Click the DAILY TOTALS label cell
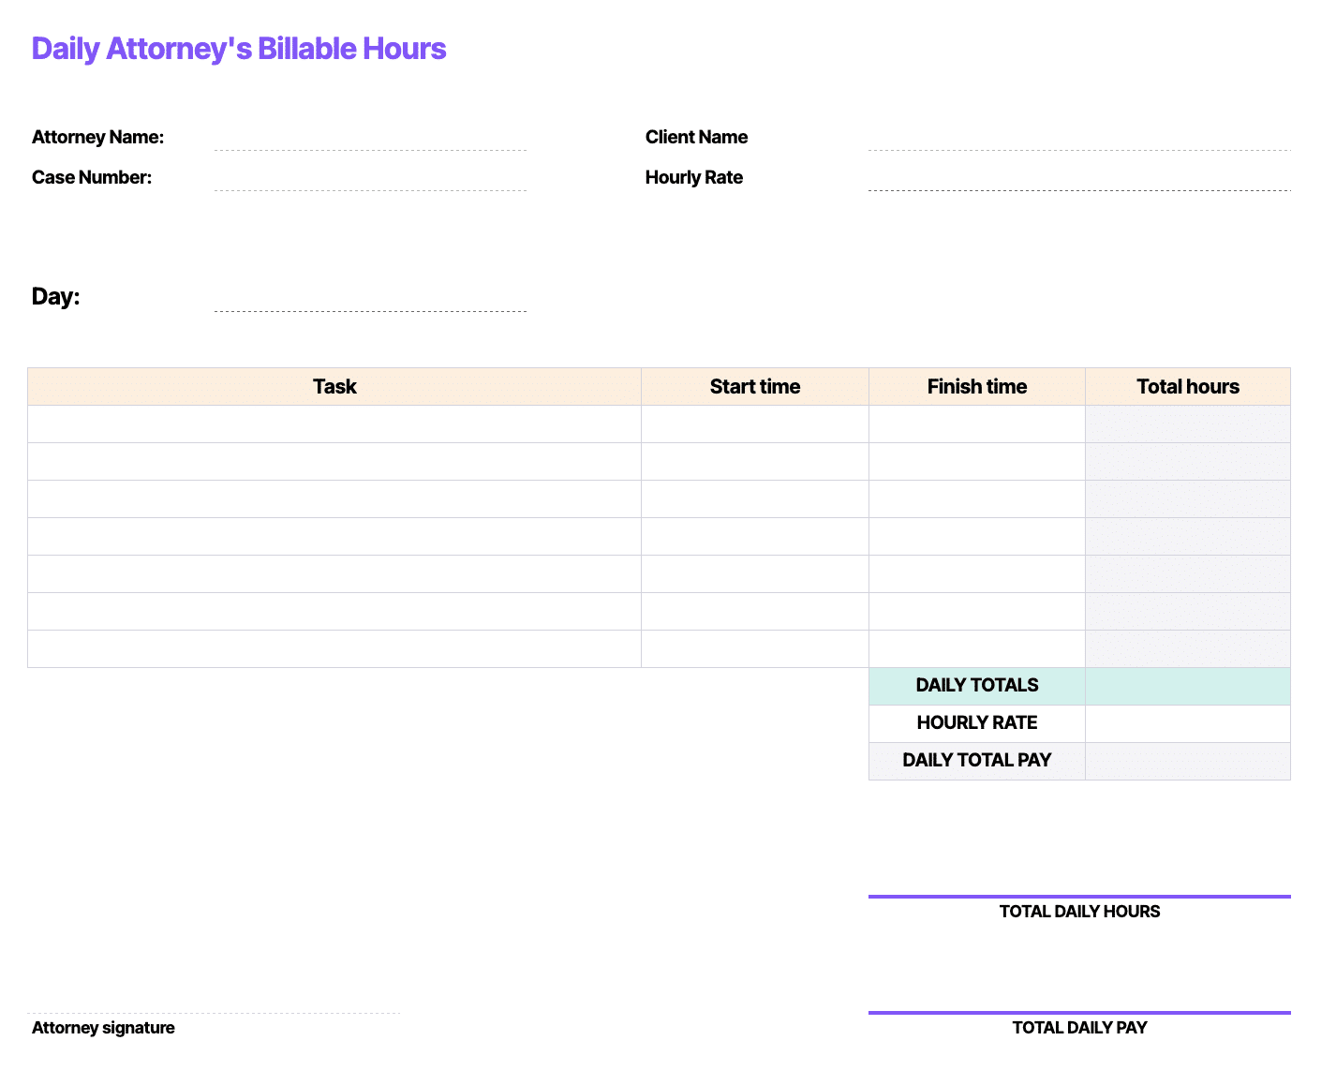 pyautogui.click(x=977, y=686)
